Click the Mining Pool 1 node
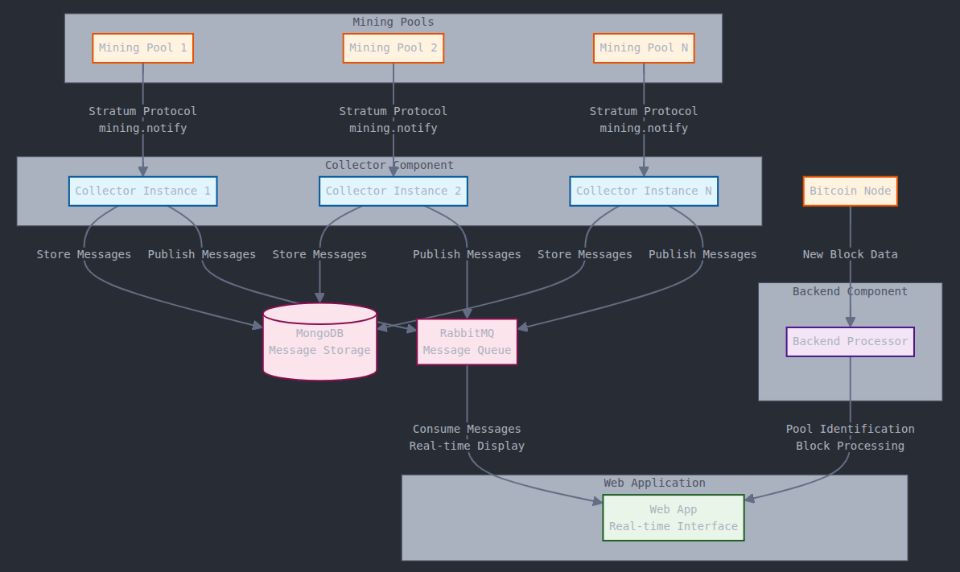Screen dimensions: 960x572 point(142,48)
